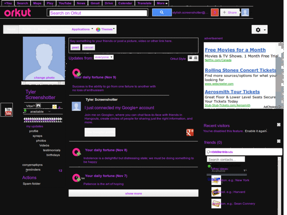Image resolution: width=287 pixels, height=215 pixels.
Task: Click AdChoices triangle icon
Action: [280, 107]
